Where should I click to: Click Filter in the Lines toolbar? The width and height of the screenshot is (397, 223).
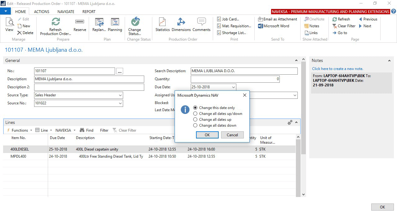[x=104, y=130]
